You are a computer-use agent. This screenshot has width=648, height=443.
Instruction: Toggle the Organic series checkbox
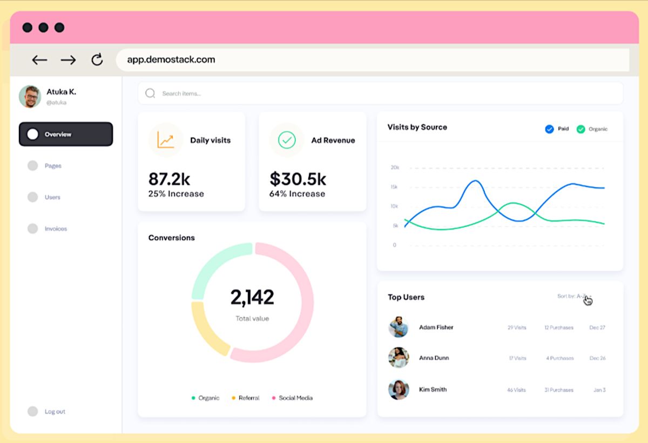(580, 129)
